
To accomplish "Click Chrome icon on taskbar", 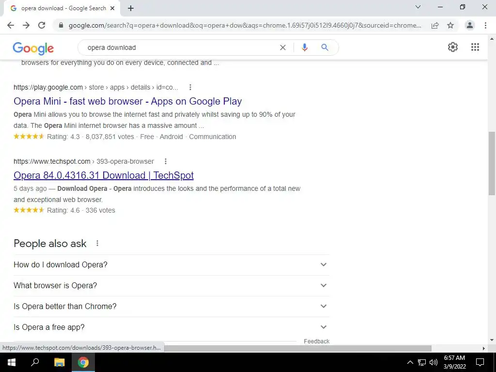I will pyautogui.click(x=83, y=362).
